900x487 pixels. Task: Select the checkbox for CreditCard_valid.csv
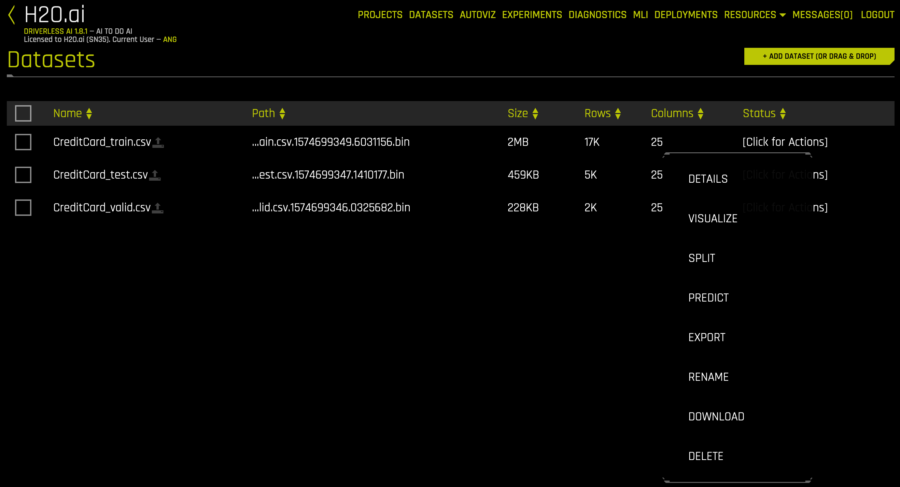tap(23, 207)
